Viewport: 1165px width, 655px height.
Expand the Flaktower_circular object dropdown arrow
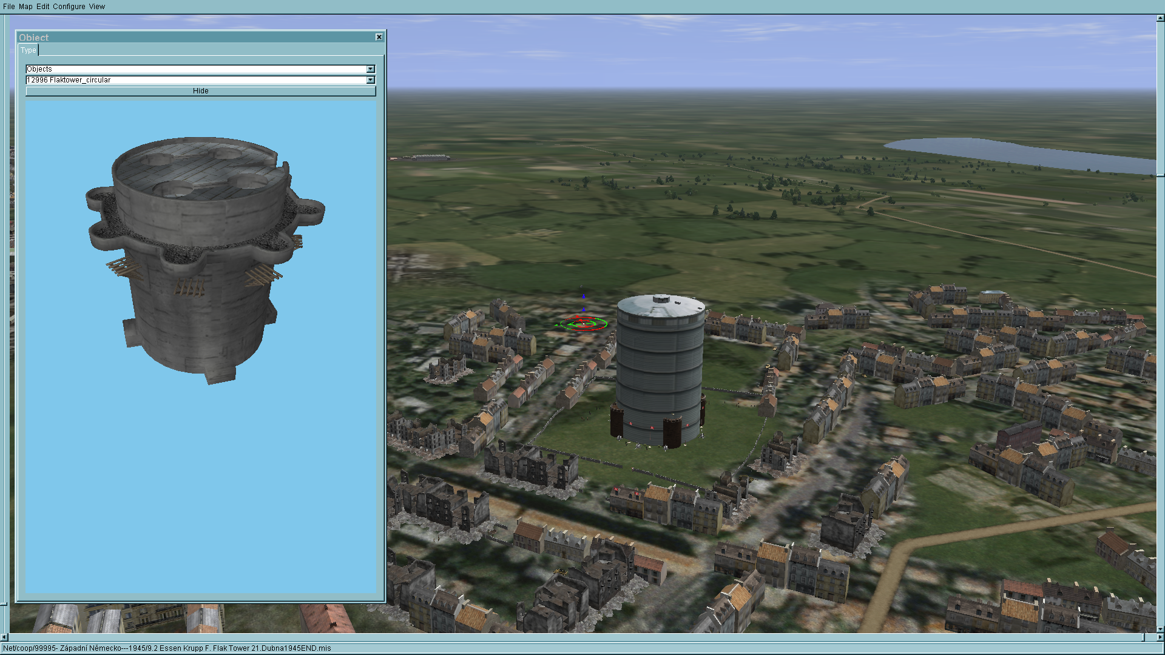pyautogui.click(x=370, y=80)
